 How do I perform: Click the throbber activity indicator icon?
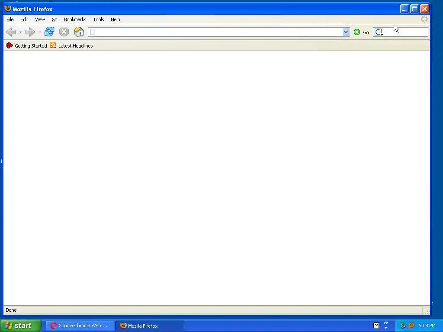(x=424, y=19)
